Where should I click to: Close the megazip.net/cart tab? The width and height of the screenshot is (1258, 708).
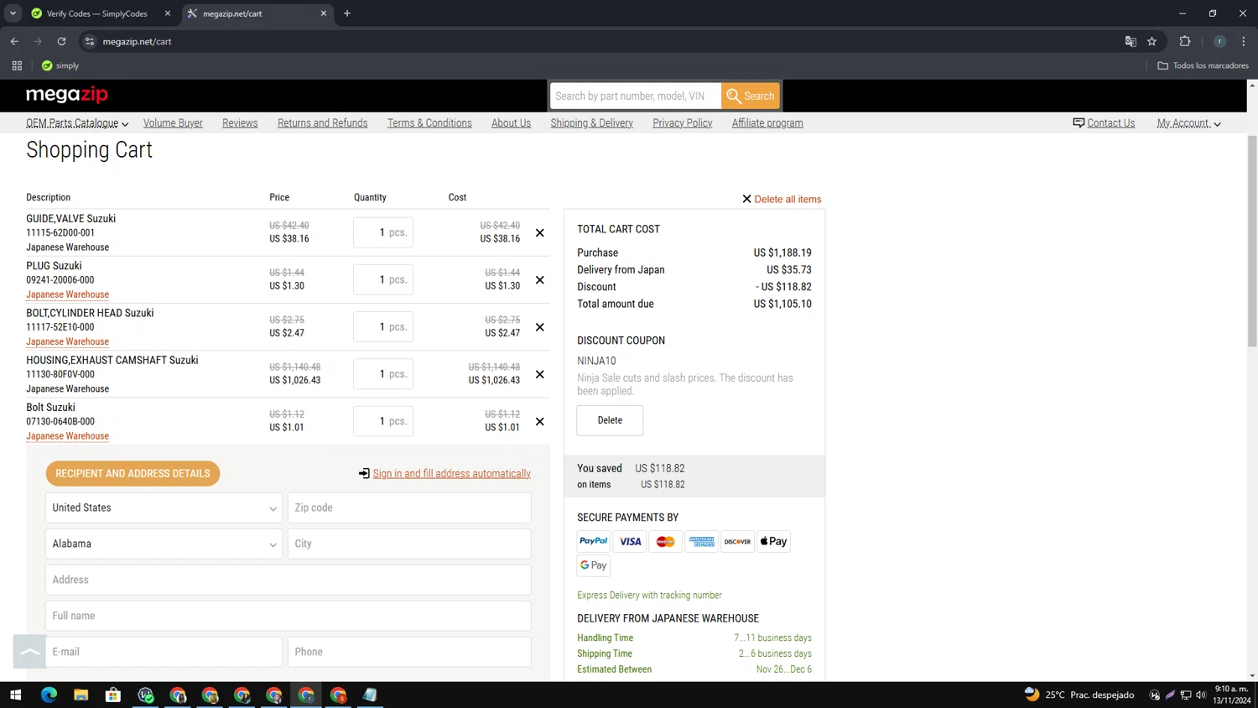click(x=324, y=13)
